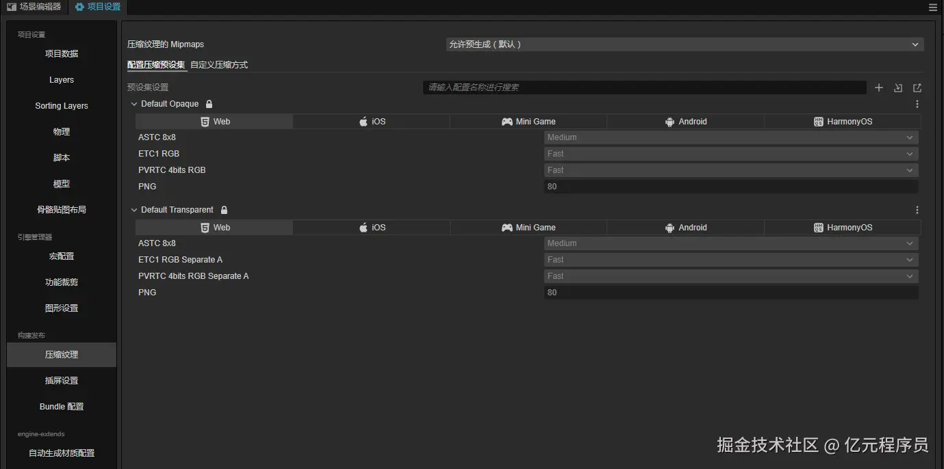Open PVRTC 4bits RGB quality dropdown
944x469 pixels.
pyautogui.click(x=731, y=170)
